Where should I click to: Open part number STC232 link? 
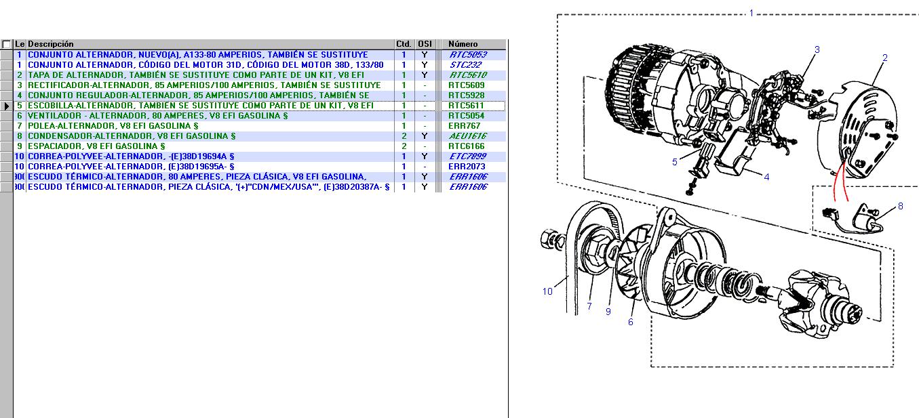pos(465,65)
